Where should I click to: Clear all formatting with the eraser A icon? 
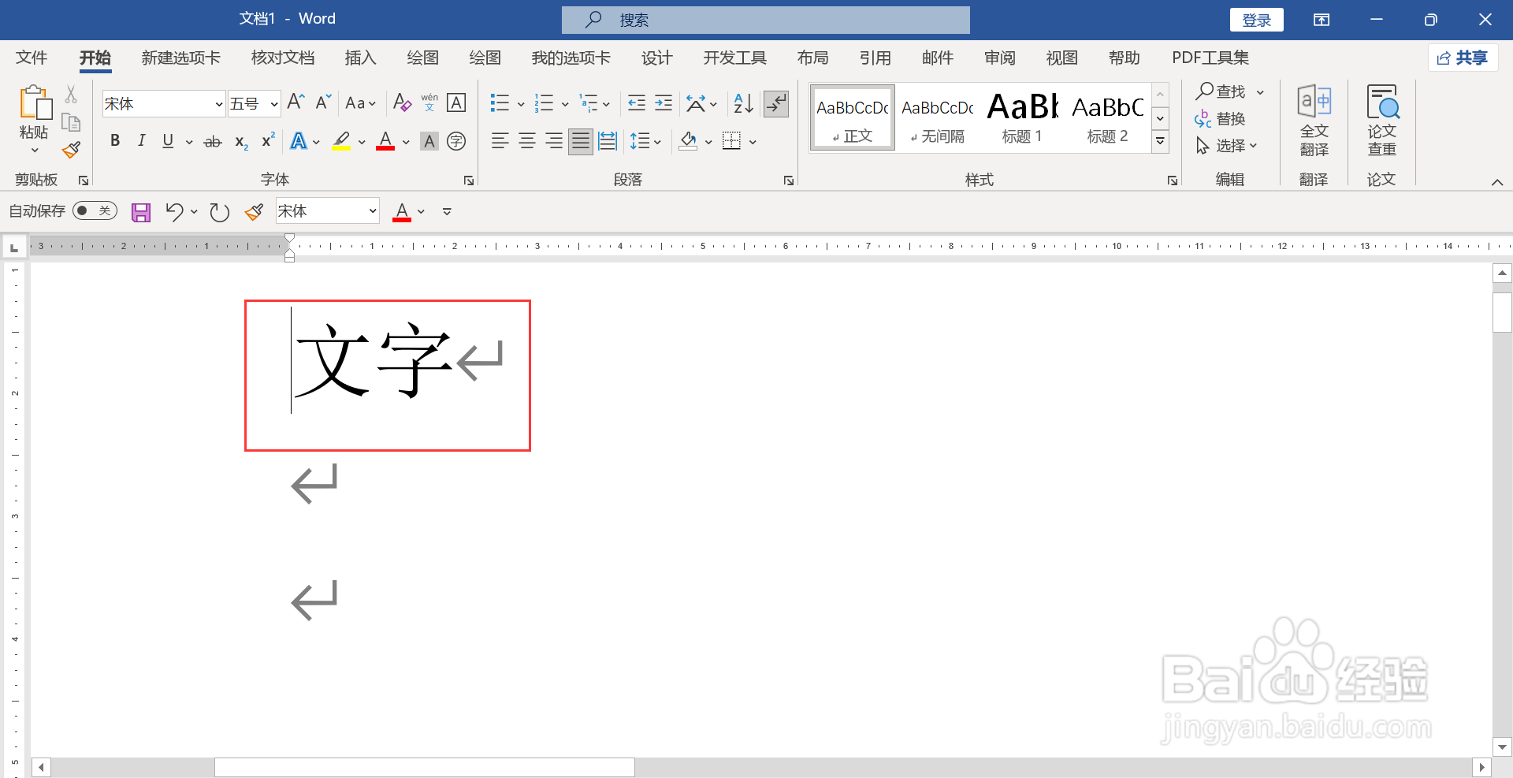[402, 102]
